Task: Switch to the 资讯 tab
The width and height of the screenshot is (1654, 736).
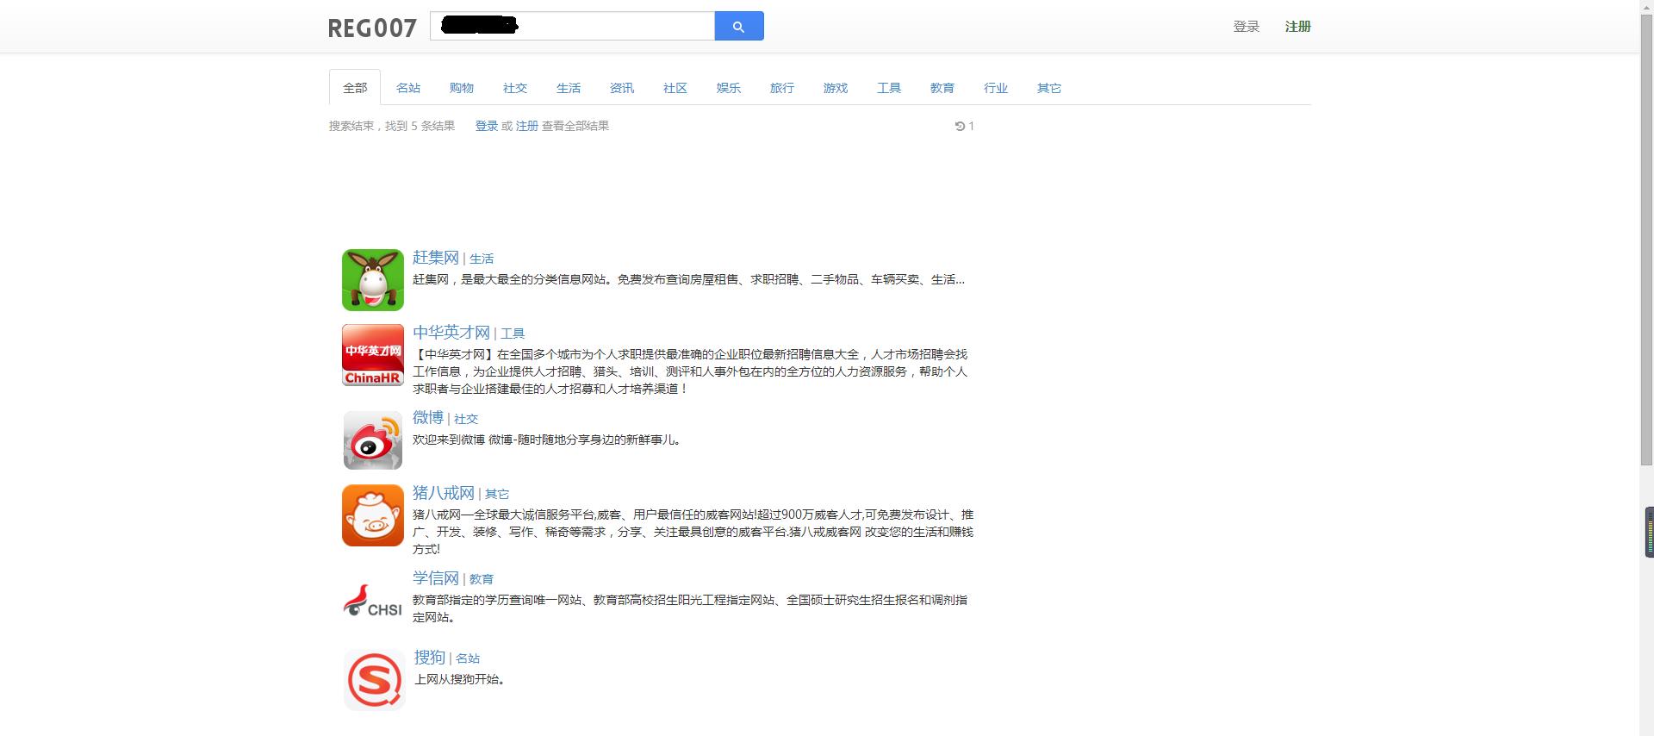Action: coord(622,88)
